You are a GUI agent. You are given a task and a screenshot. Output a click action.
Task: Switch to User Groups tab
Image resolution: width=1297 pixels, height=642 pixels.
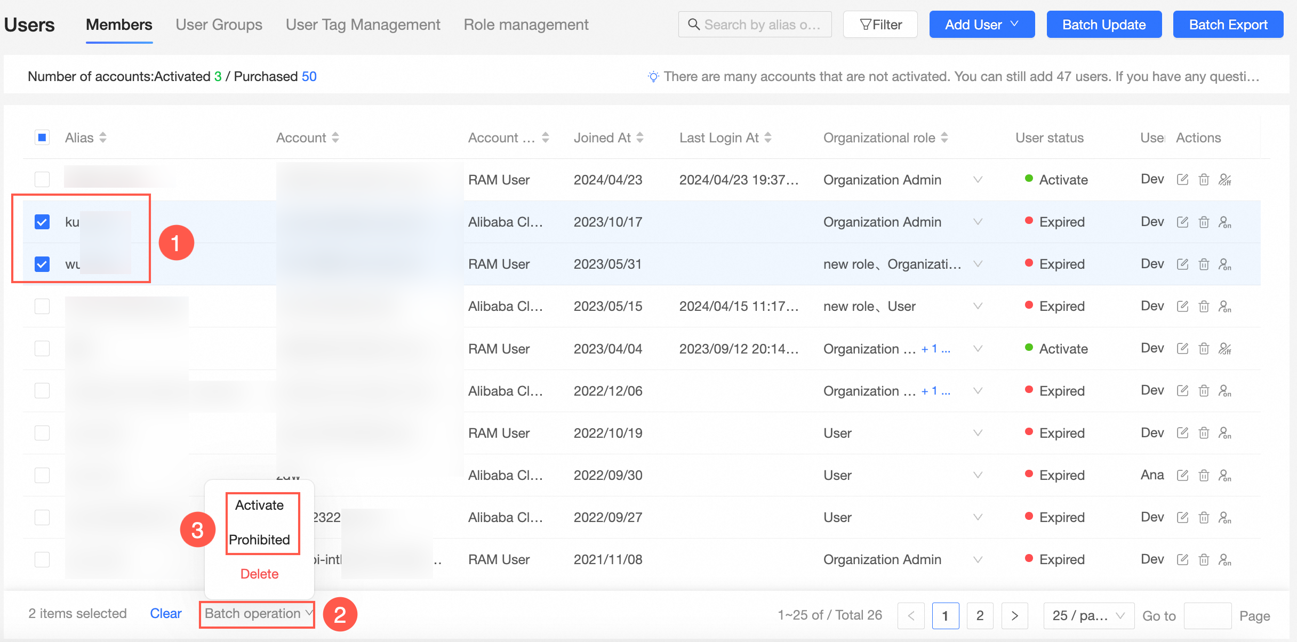[x=219, y=25]
